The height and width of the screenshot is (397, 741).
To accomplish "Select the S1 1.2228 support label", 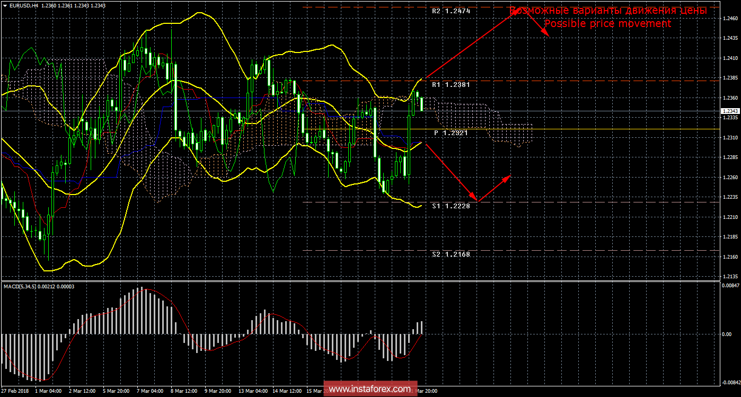I will (451, 206).
